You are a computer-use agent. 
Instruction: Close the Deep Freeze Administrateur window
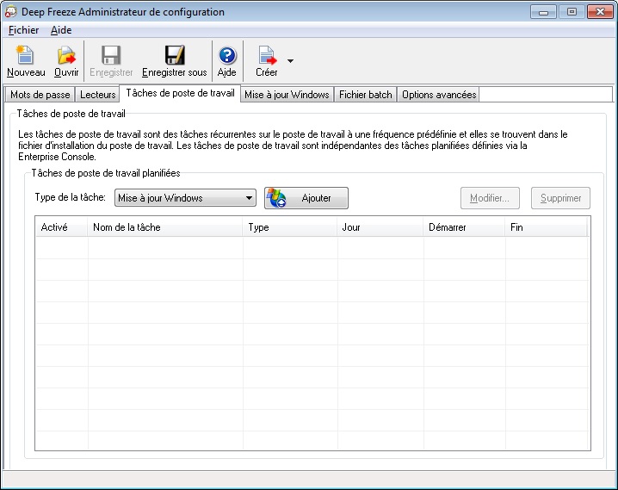tap(600, 12)
